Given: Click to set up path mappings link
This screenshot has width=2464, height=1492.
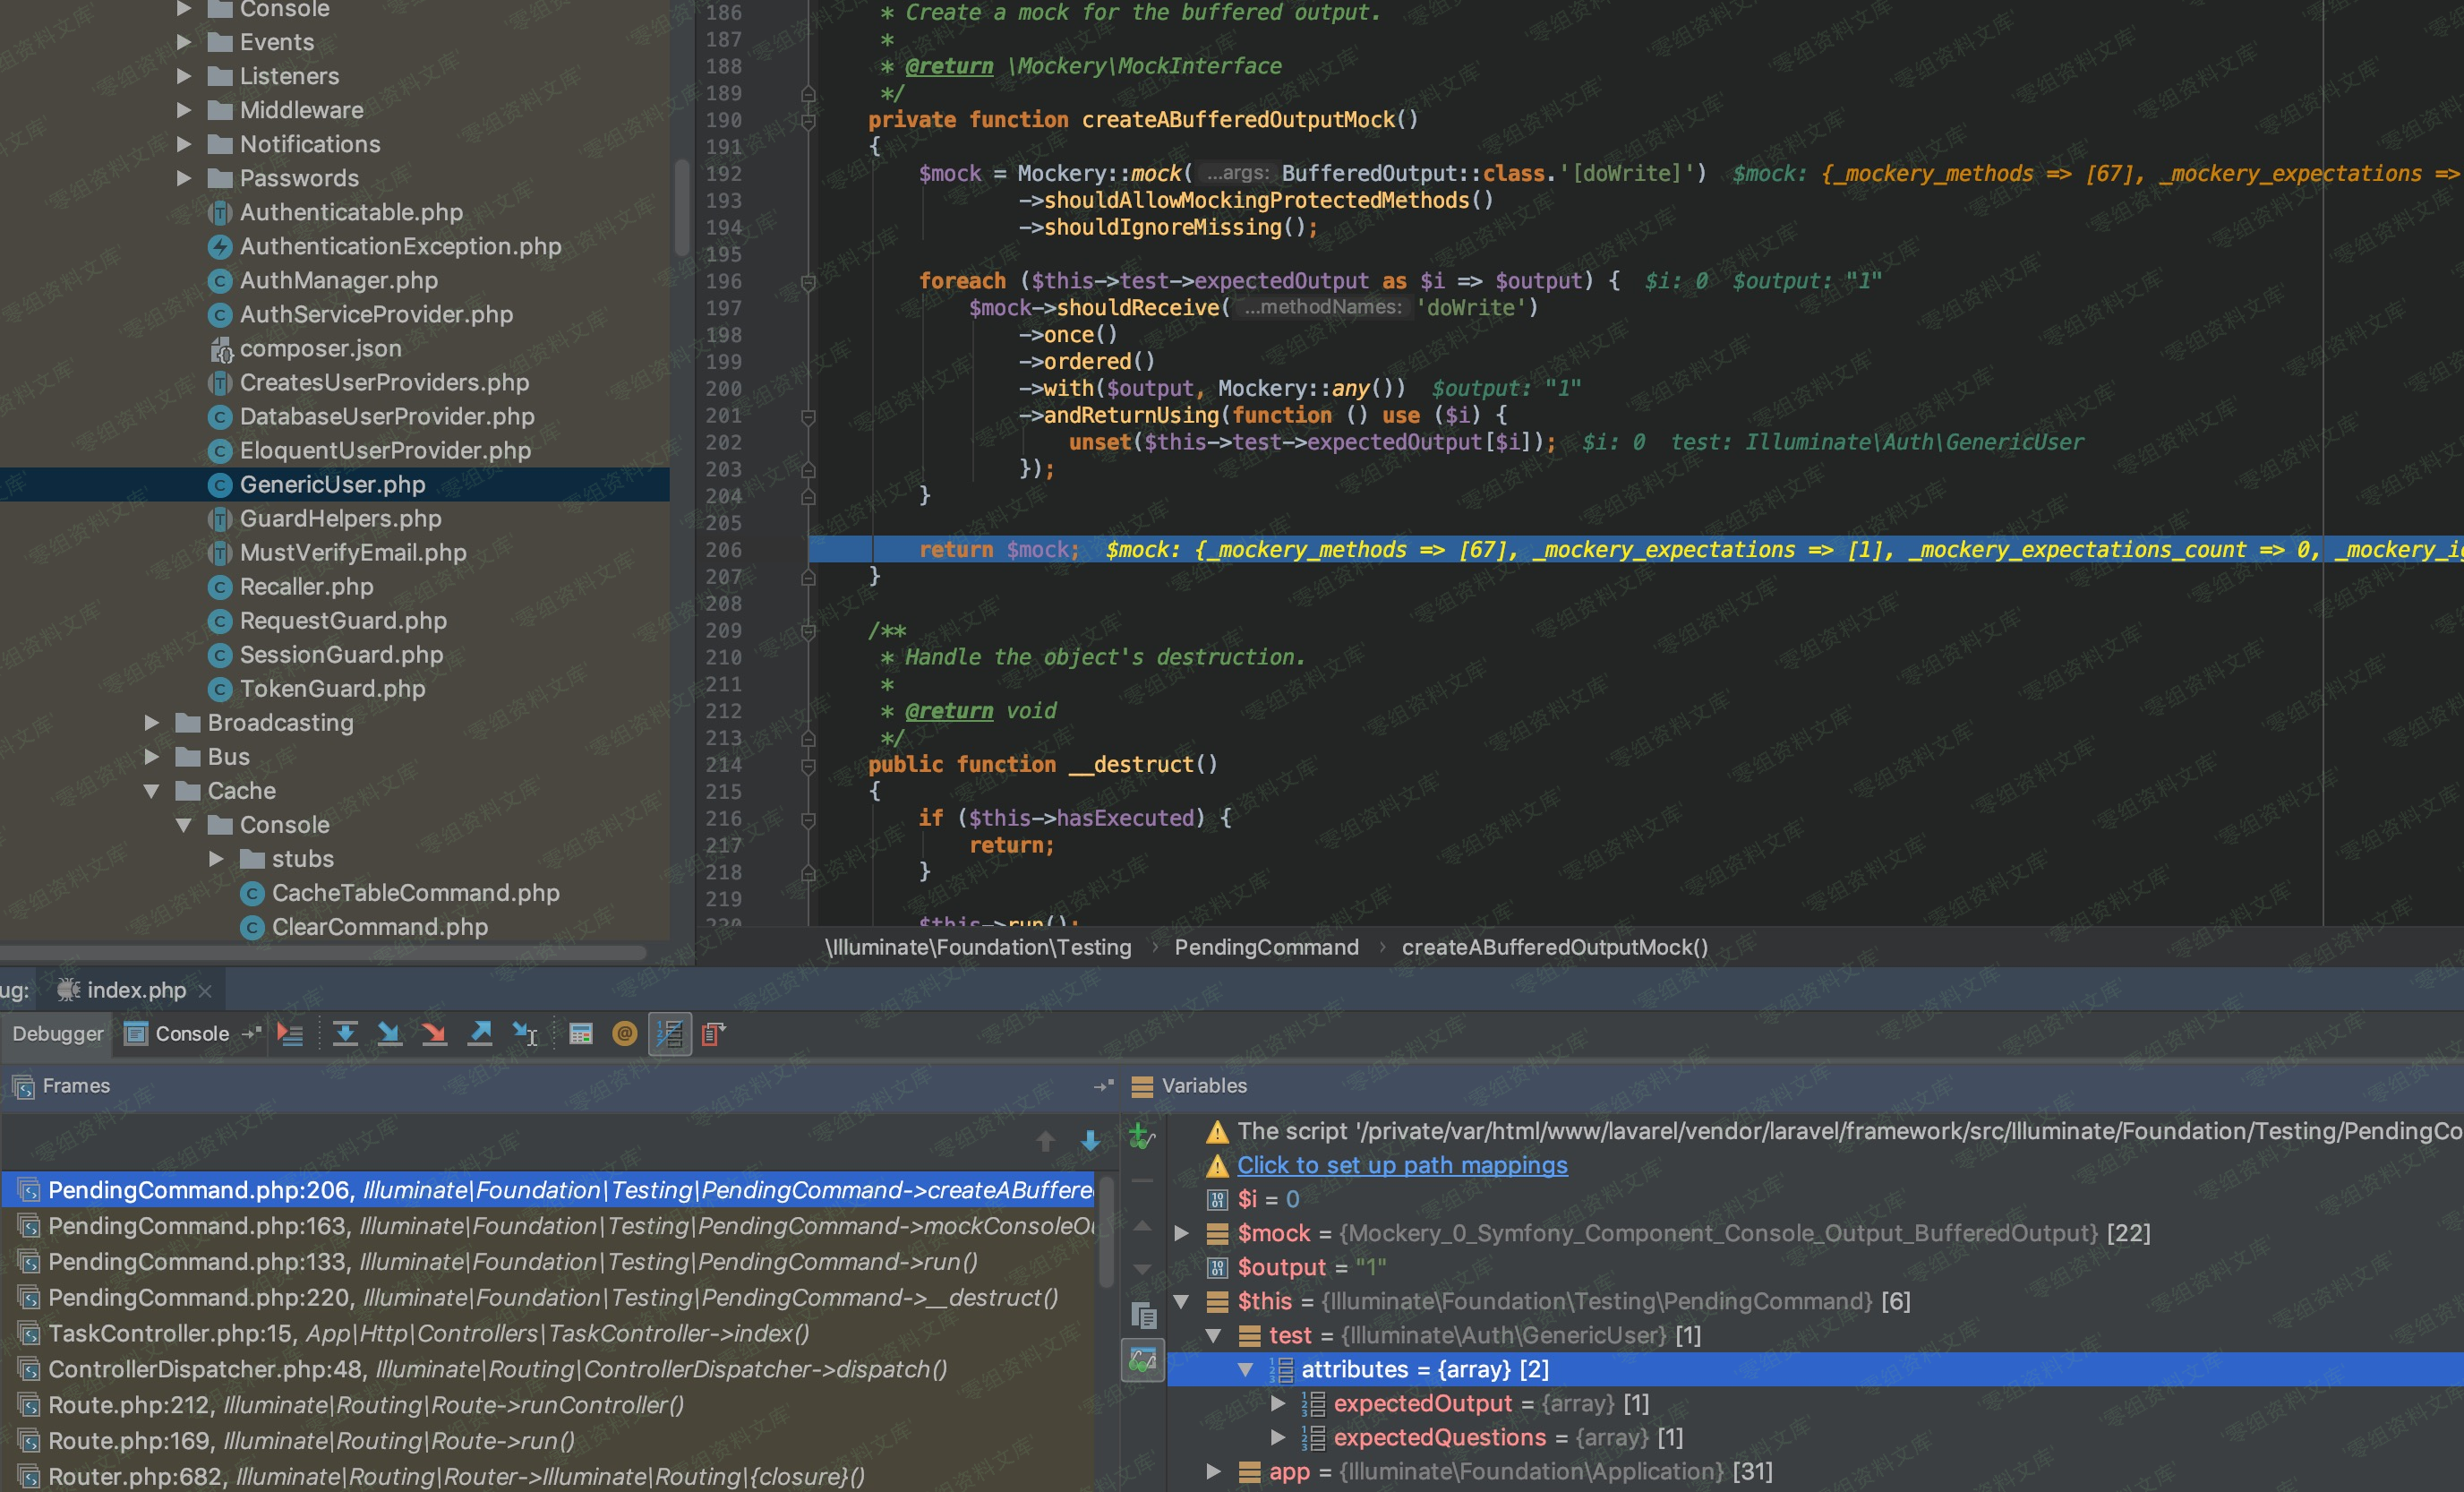Looking at the screenshot, I should pos(1402,1165).
